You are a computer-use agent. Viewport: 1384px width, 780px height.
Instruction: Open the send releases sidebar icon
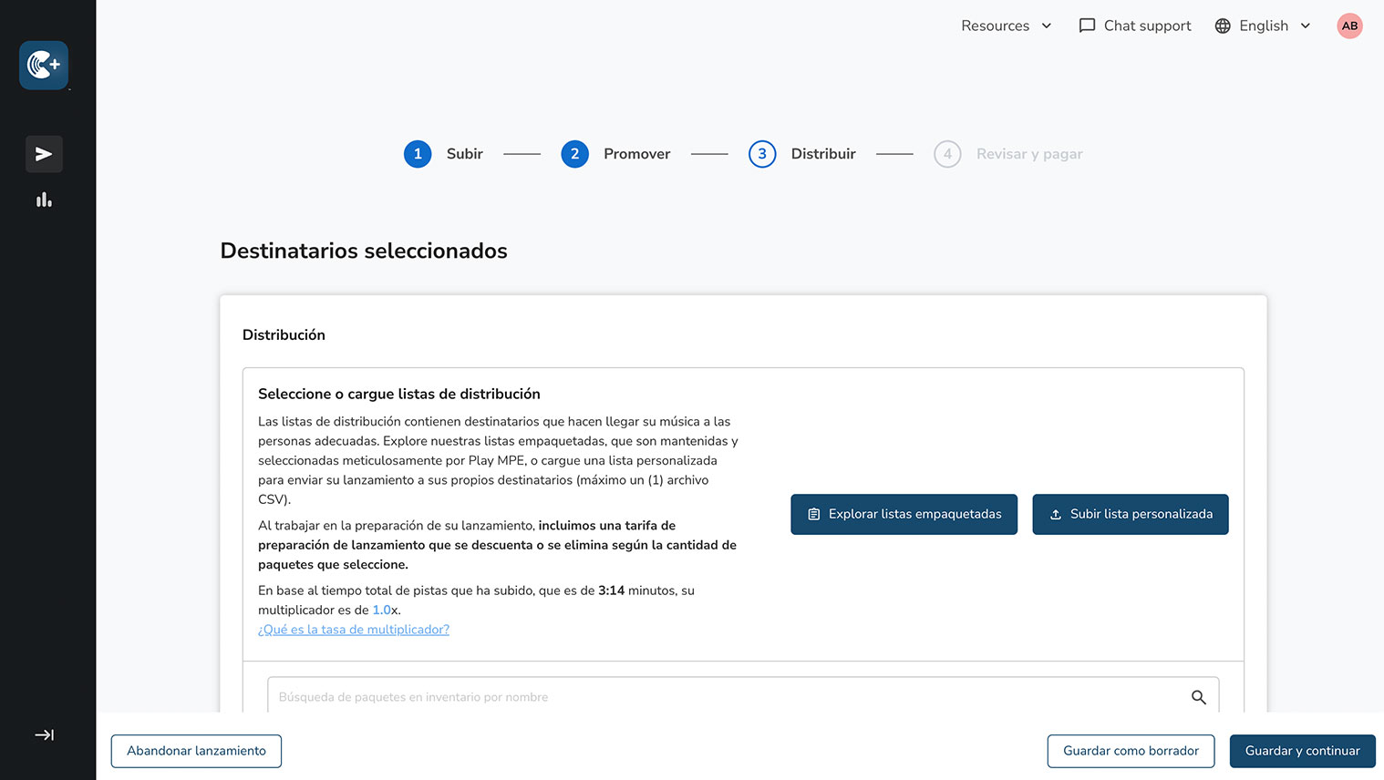click(44, 154)
